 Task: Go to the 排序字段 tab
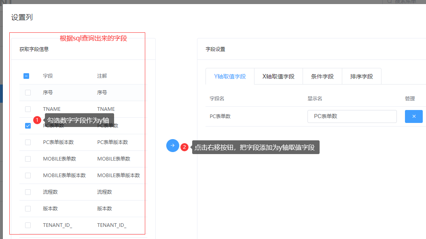tap(361, 76)
